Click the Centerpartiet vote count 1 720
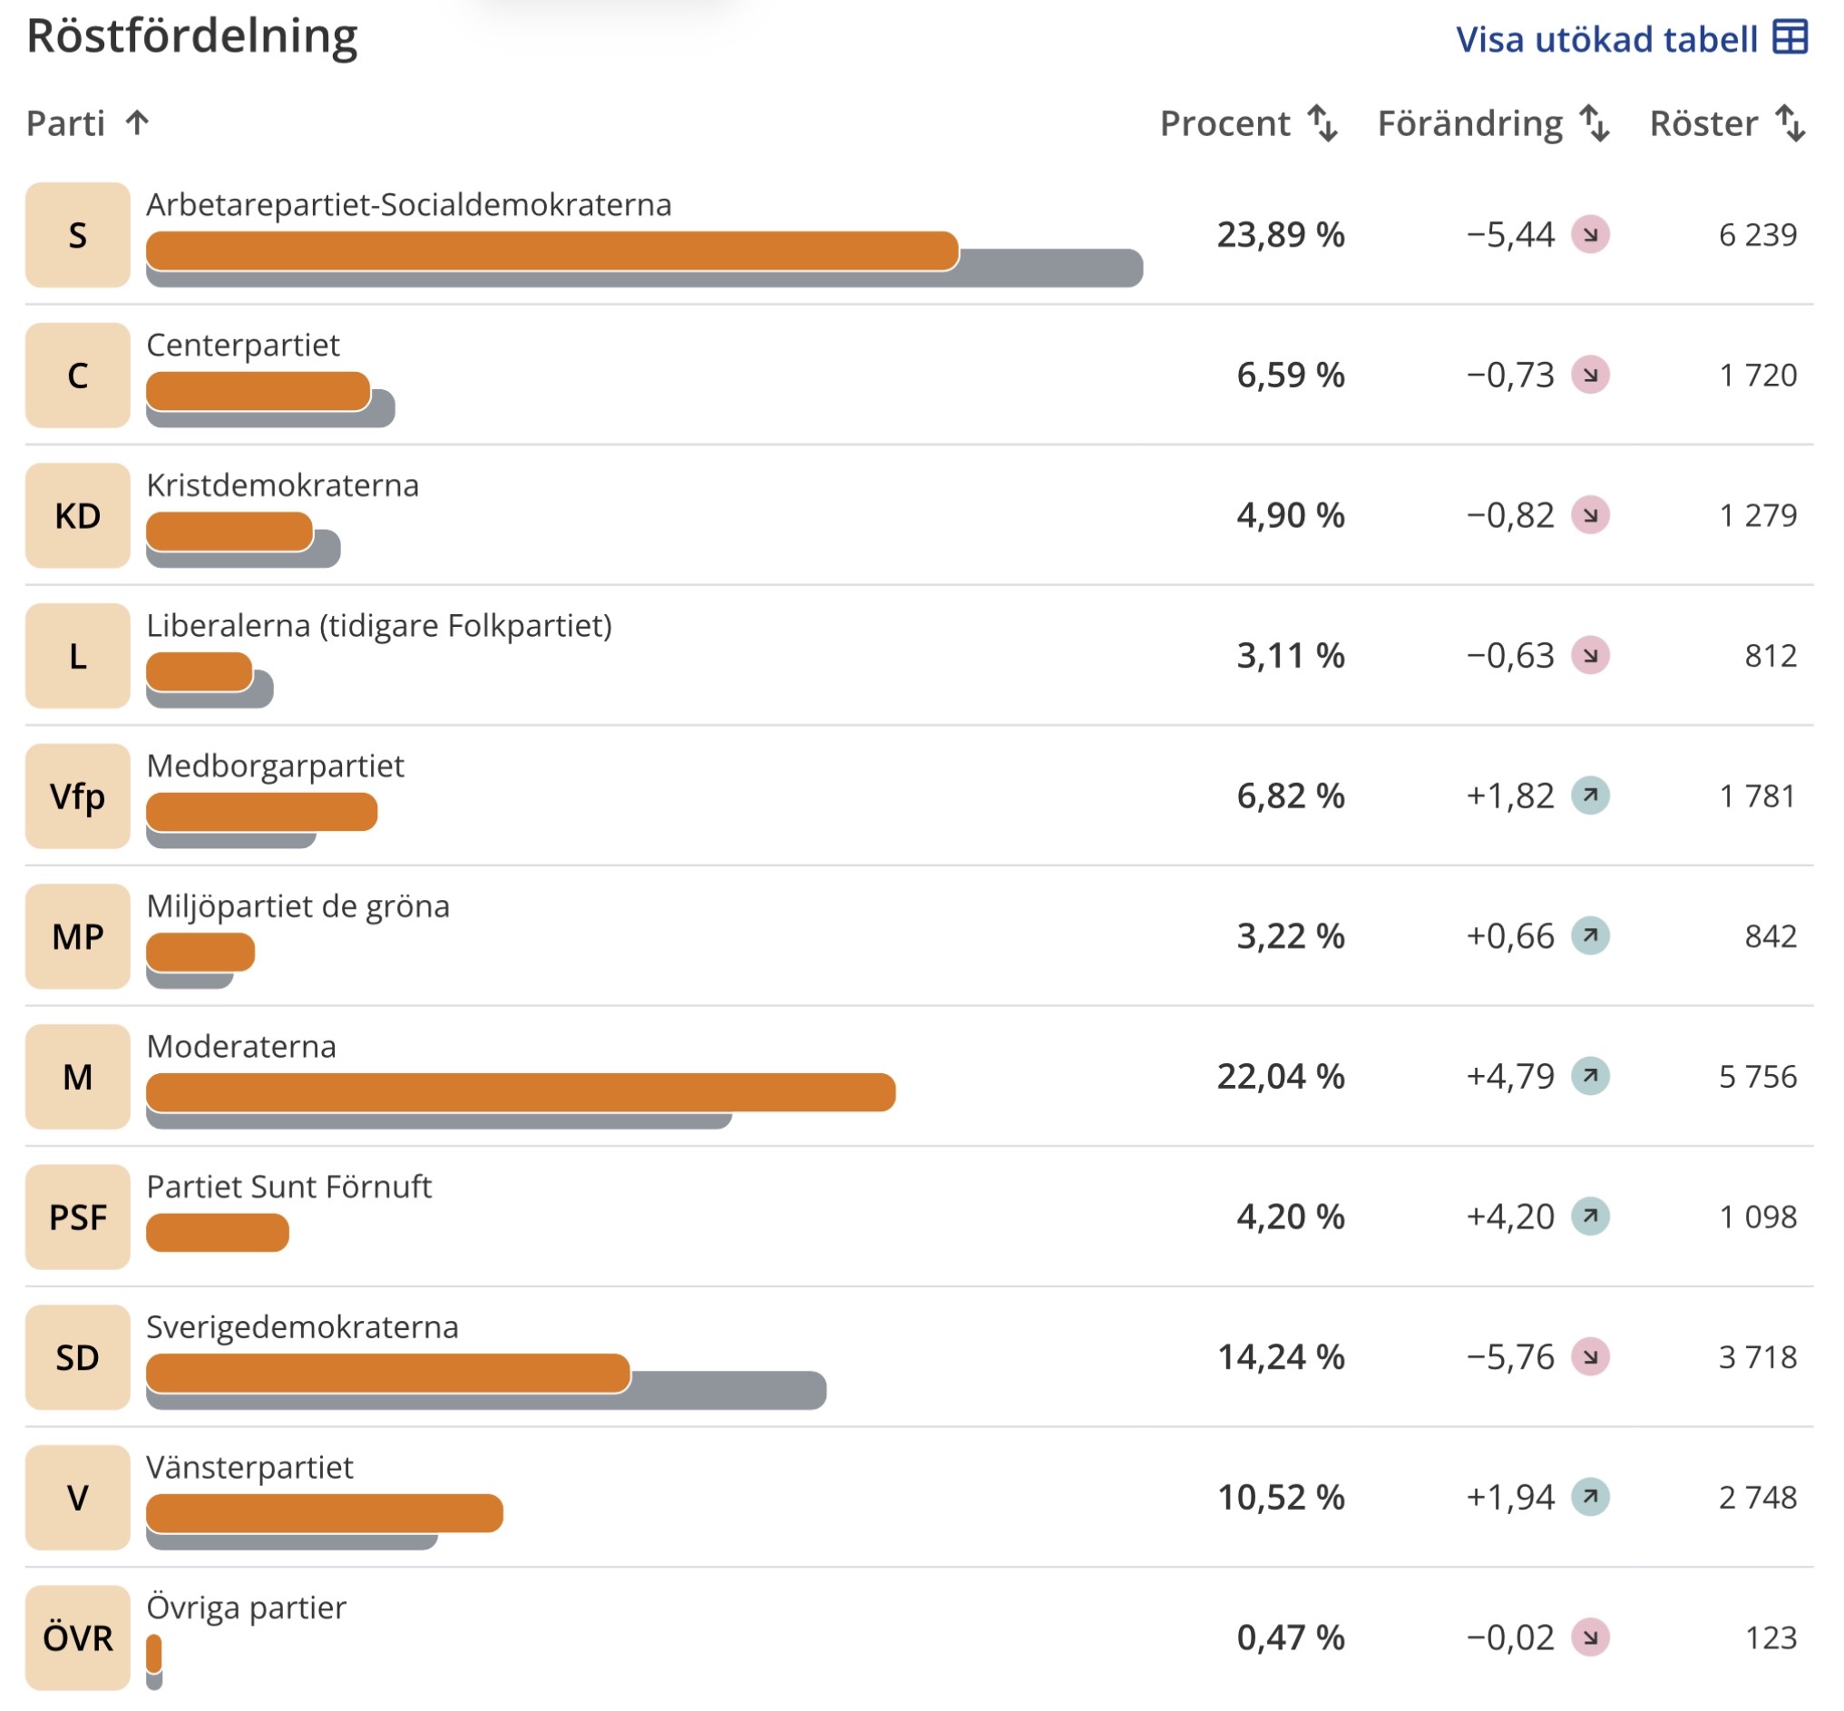 pyautogui.click(x=1757, y=375)
